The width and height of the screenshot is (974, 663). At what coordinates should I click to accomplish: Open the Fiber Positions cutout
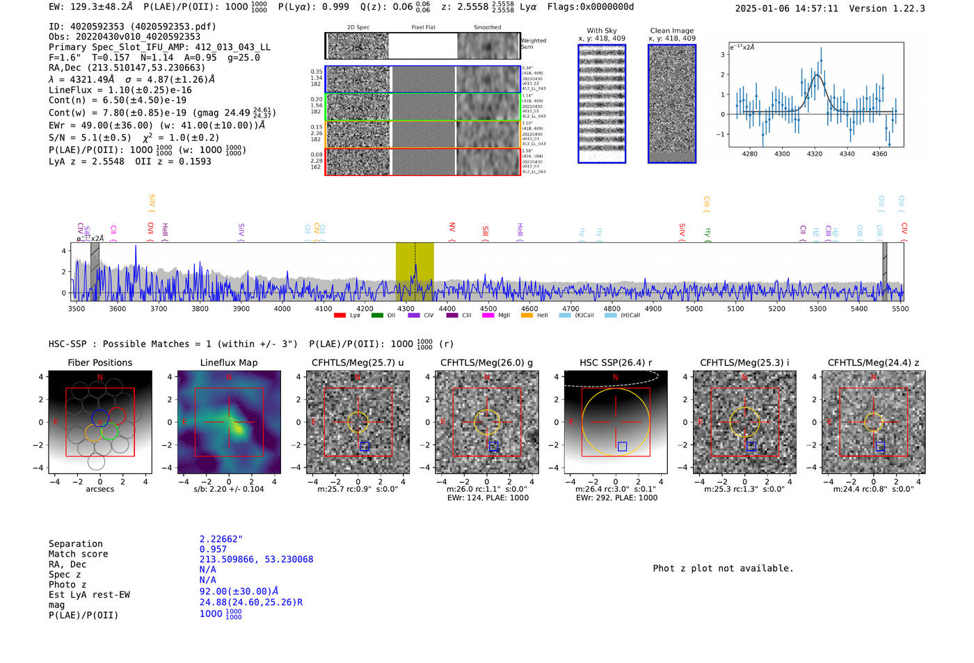(x=100, y=422)
